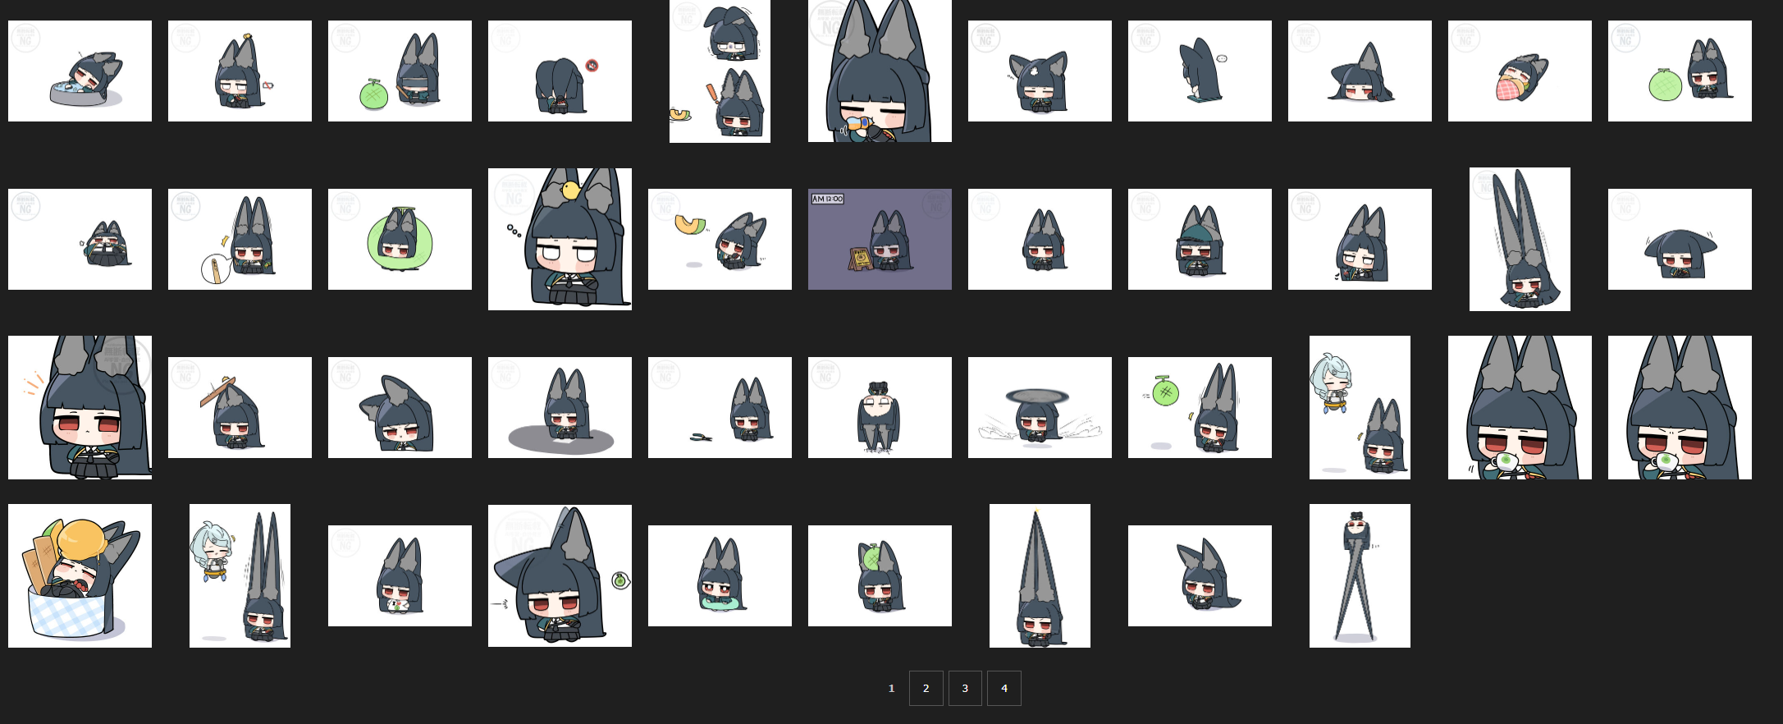Screen dimensions: 1783x724
Task: Select current page number 1
Action: tap(891, 689)
